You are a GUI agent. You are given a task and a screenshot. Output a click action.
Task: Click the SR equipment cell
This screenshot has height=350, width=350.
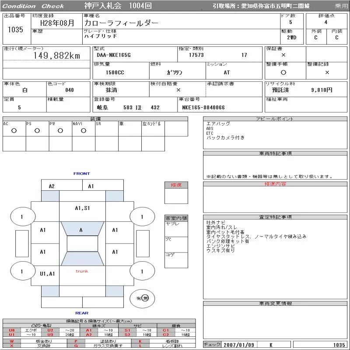[107, 129]
